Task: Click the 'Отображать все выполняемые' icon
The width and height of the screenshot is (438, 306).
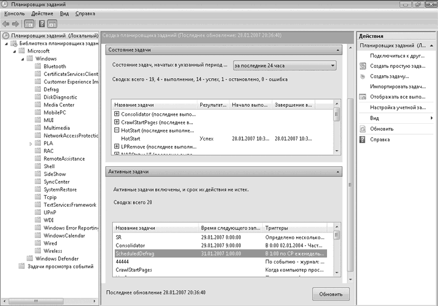Action: point(363,98)
